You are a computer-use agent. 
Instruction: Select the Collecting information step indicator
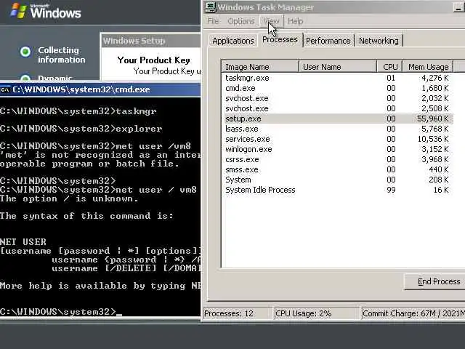coord(25,52)
